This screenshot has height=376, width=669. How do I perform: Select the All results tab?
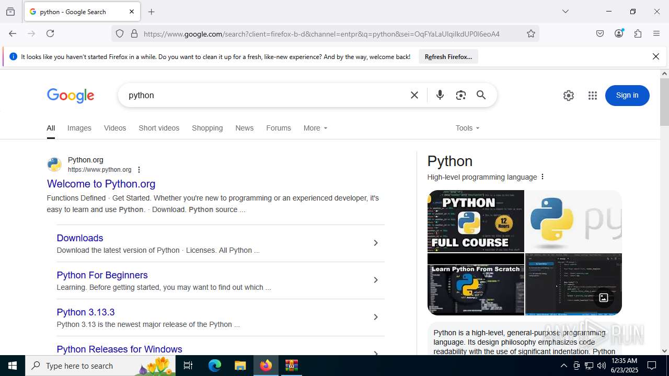pos(51,128)
